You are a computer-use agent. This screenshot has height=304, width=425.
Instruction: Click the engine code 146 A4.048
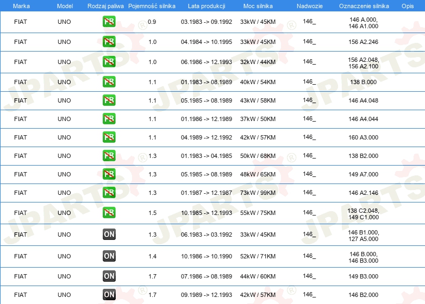pos(363,100)
